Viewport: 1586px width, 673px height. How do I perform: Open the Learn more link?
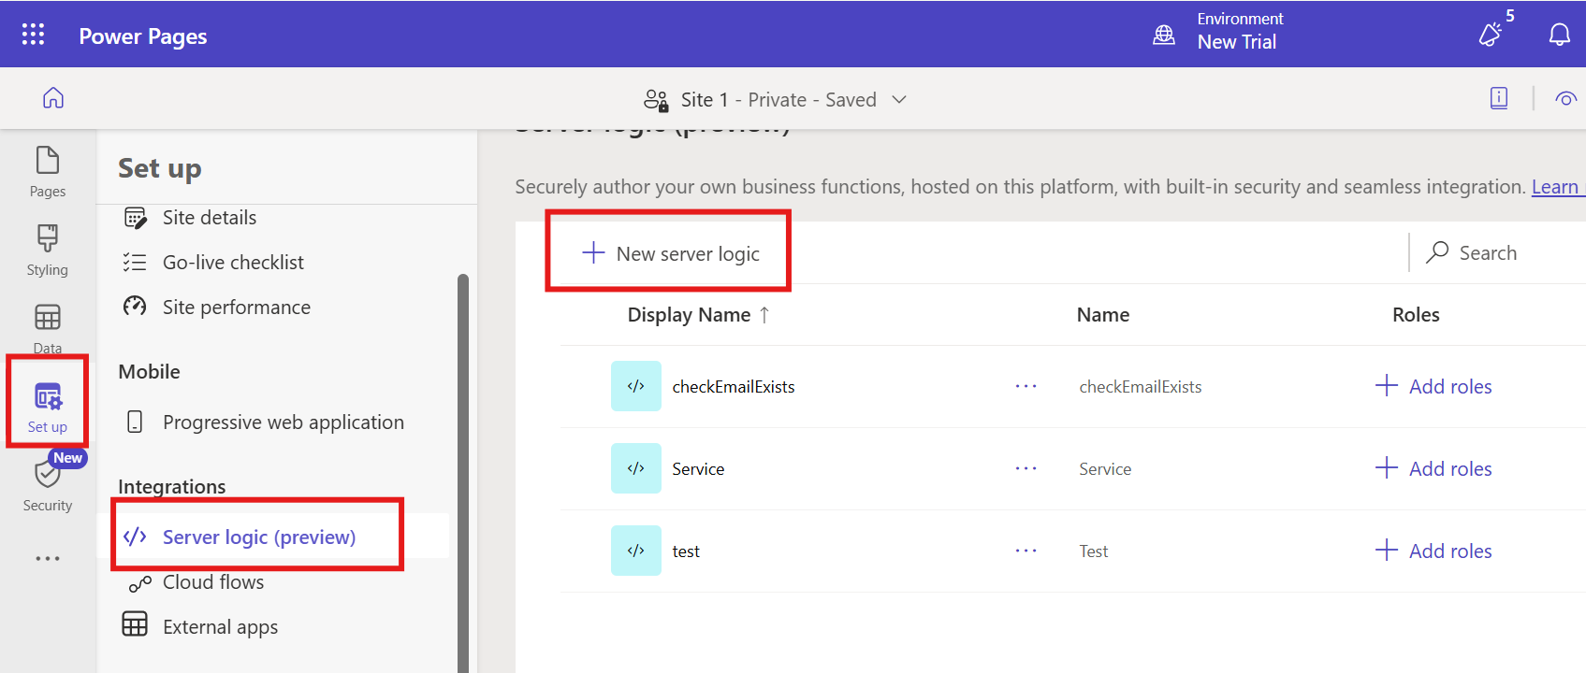tap(1554, 187)
